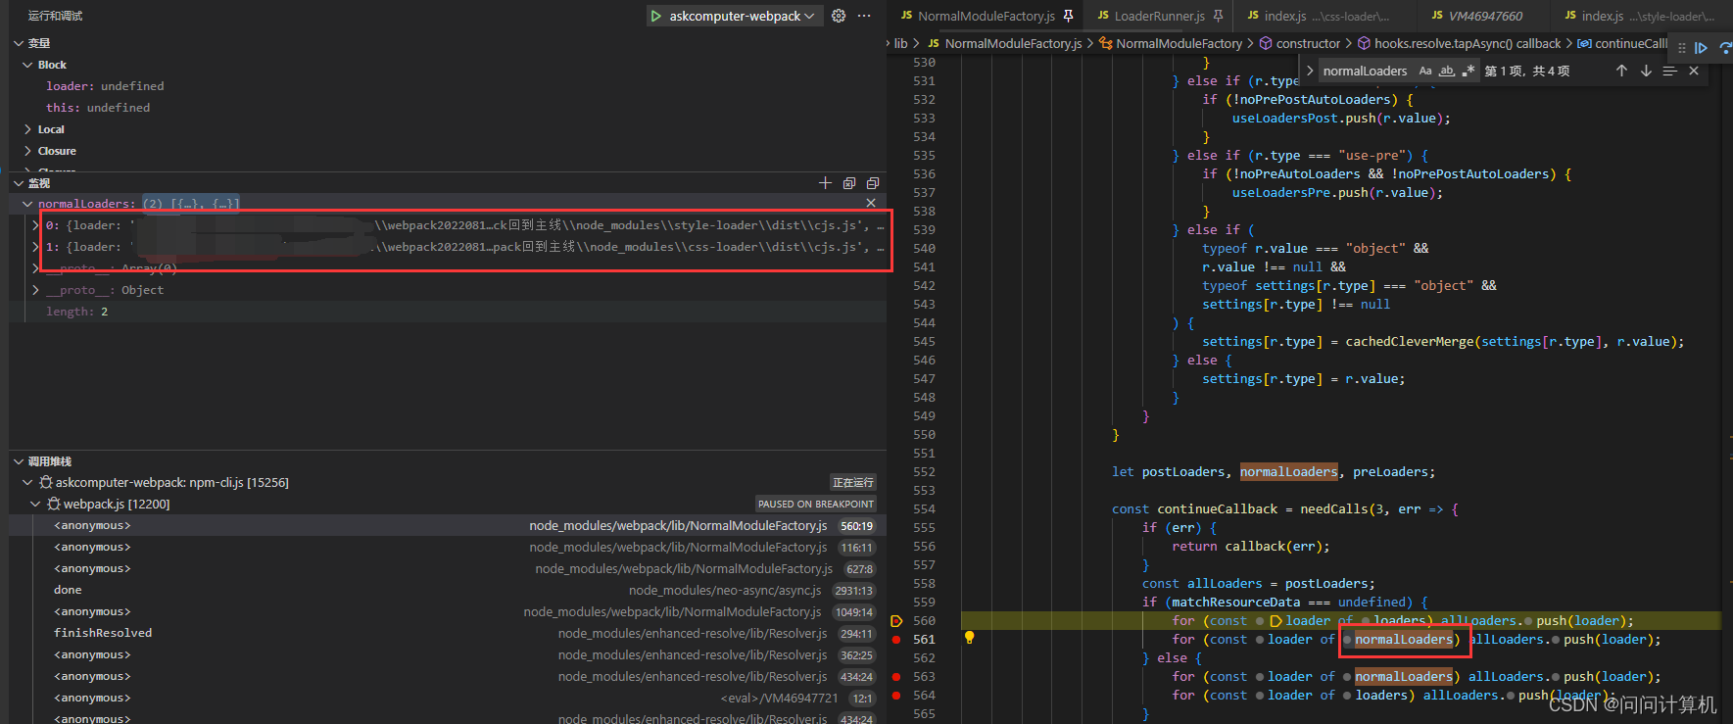
Task: Click the this: undefined variable
Action: coord(98,108)
